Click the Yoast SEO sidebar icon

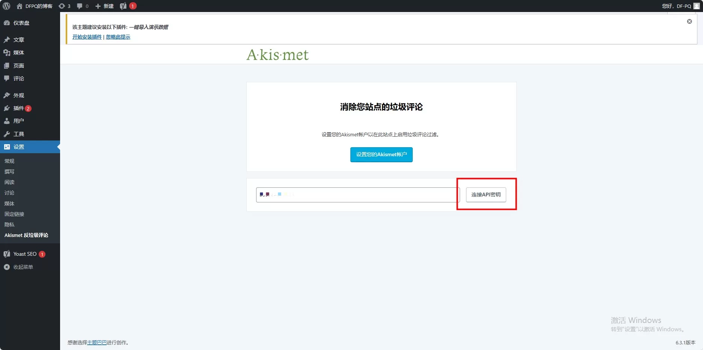7,254
